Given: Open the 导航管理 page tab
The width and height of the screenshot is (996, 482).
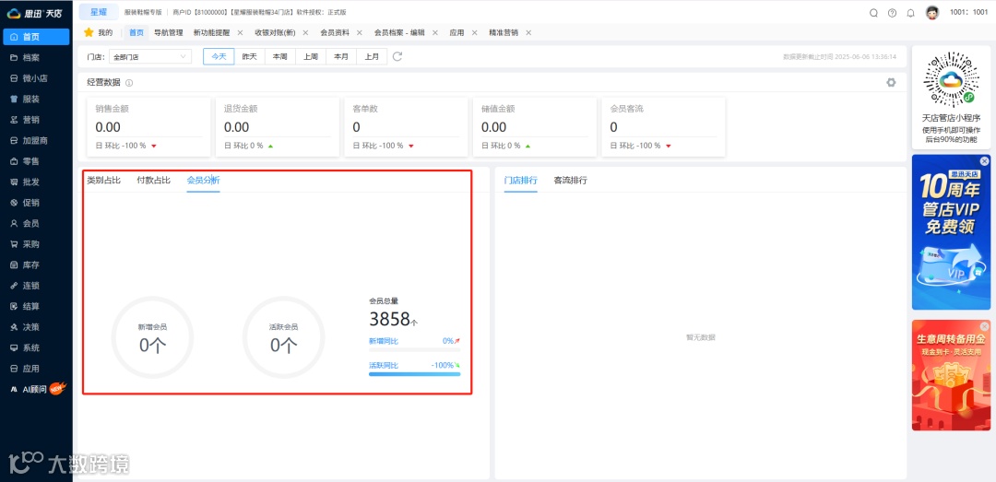Looking at the screenshot, I should pos(169,32).
